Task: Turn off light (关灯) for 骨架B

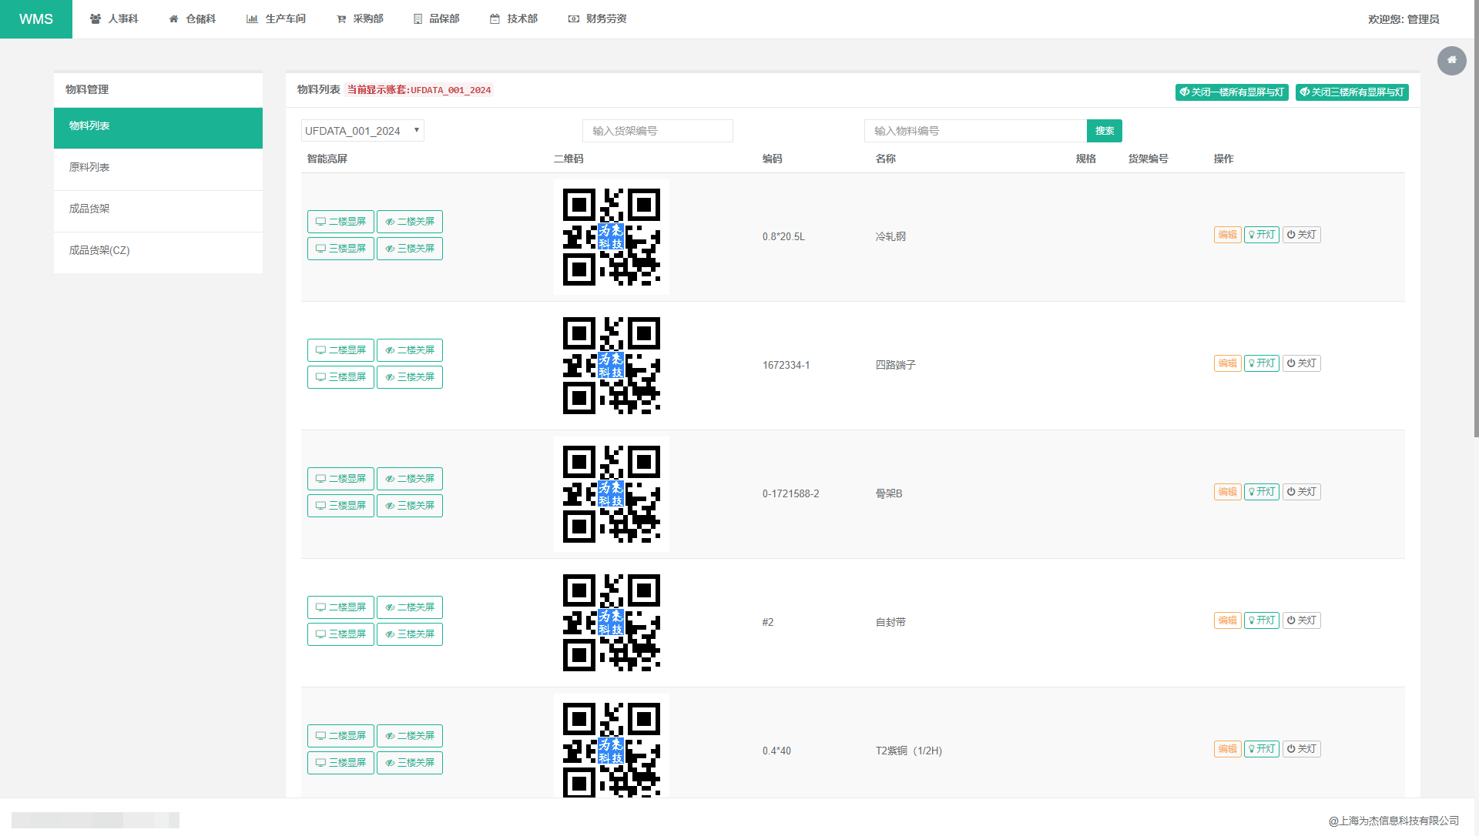Action: [1302, 492]
